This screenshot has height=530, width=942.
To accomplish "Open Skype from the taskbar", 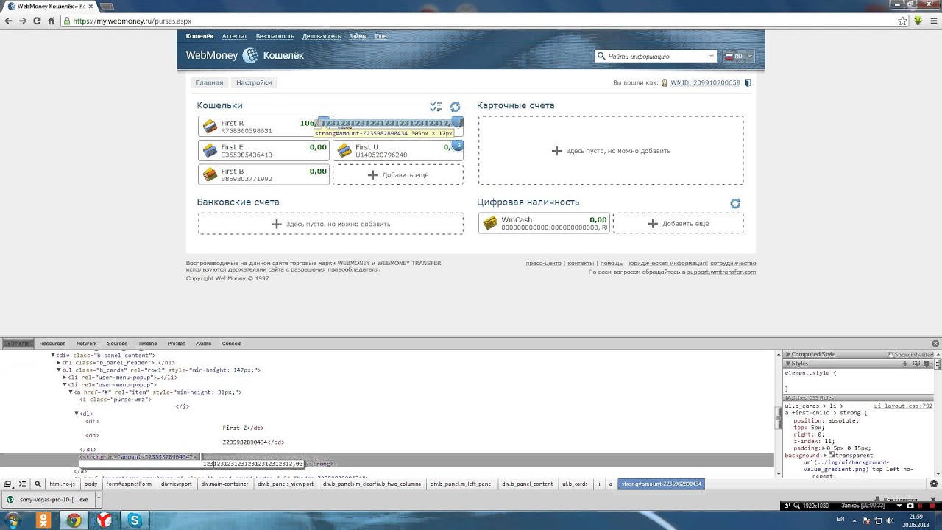I will point(134,520).
